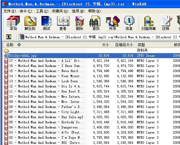
Task: Select track 06 Hey Zulu.mp3
Action: (x=91, y=117)
